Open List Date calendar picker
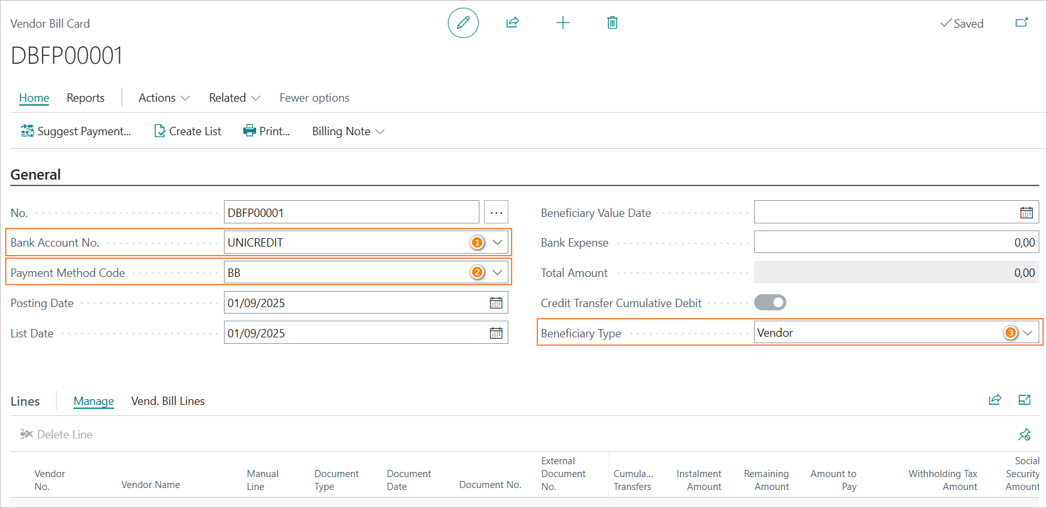1047x508 pixels. coord(496,333)
